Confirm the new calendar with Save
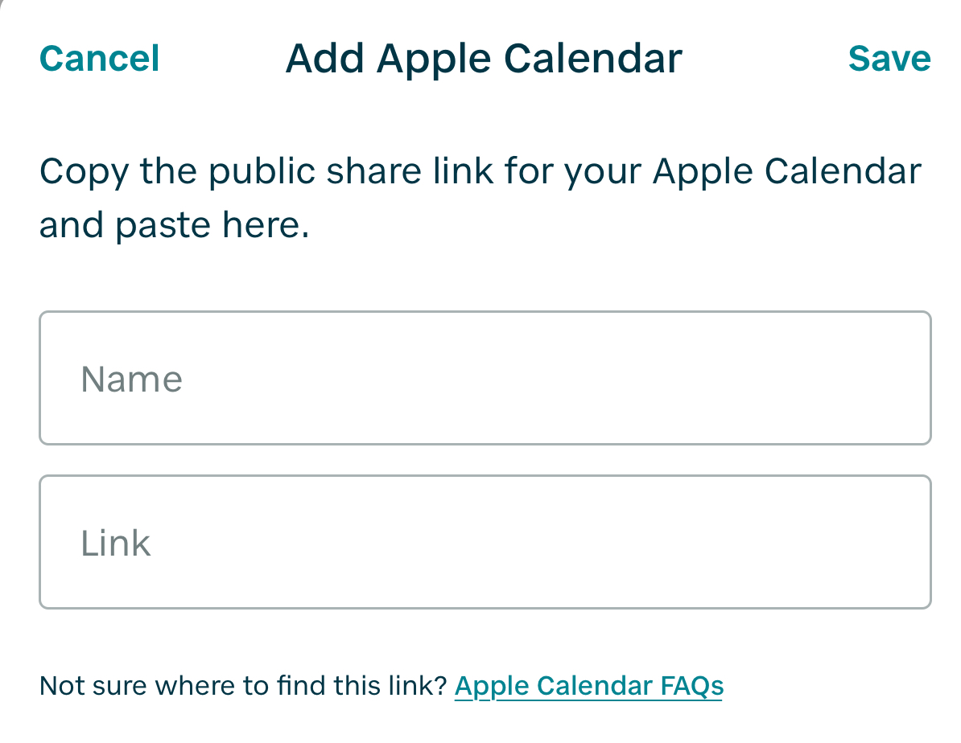Screen dimensions: 961x743 pos(889,59)
